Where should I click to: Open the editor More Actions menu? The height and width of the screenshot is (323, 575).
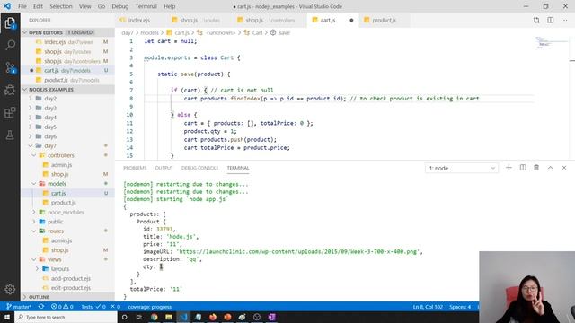pos(564,20)
